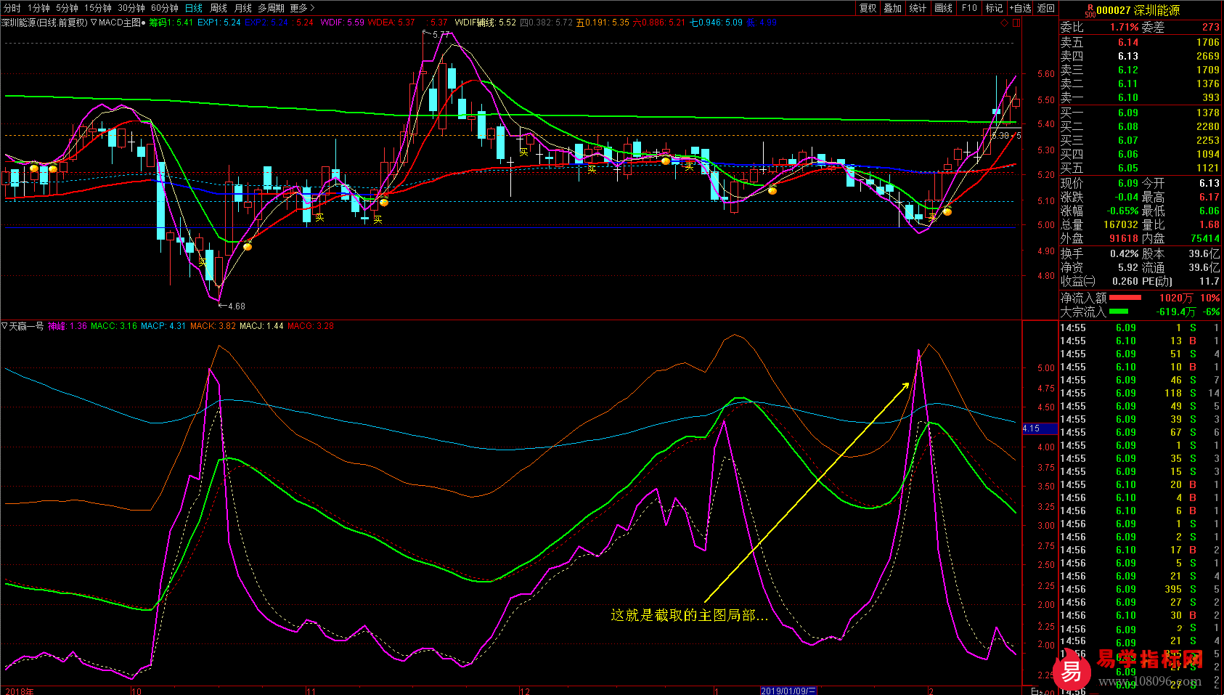Open the 天赢一号 indicator dropdown triangle
1224x695 pixels.
pyautogui.click(x=4, y=326)
